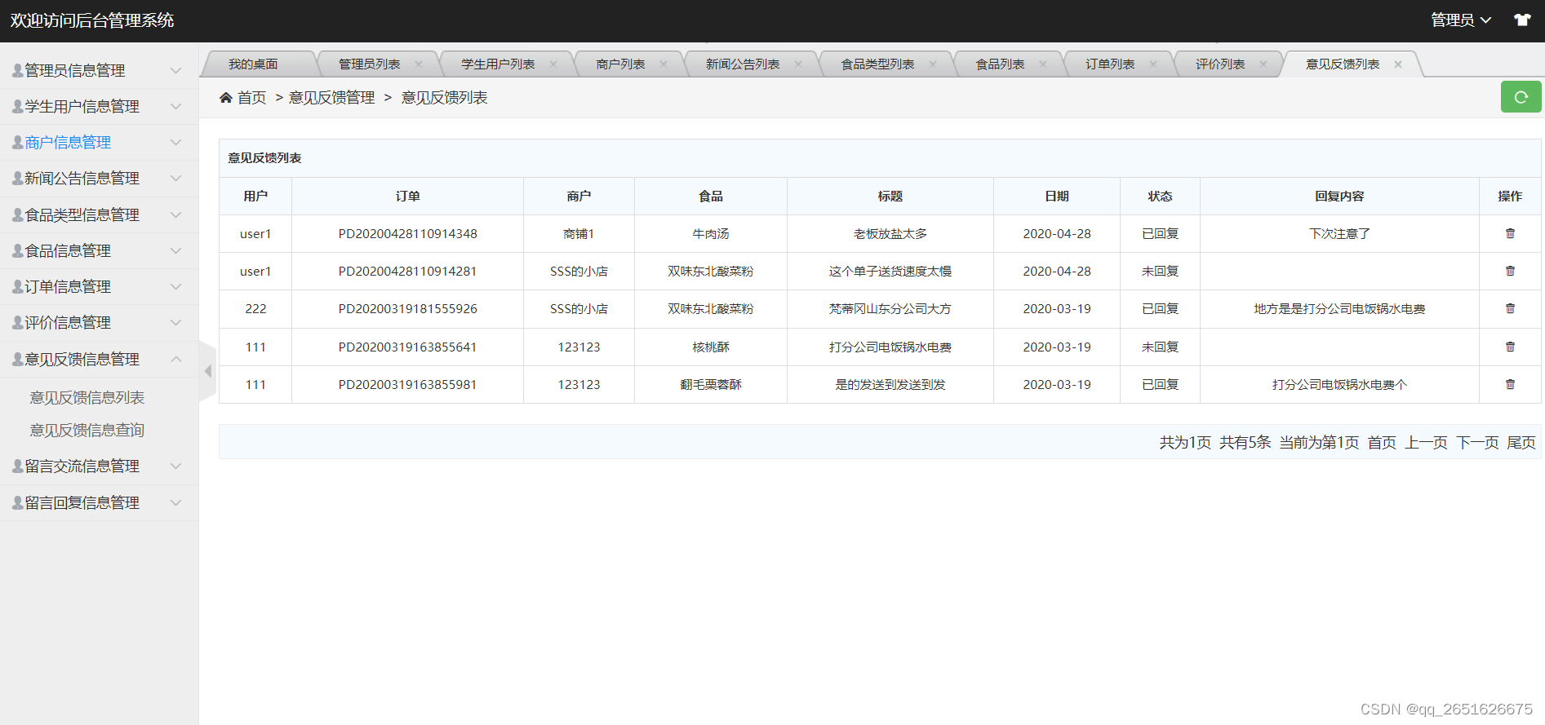Click the 状态 column header
This screenshot has width=1545, height=725.
(x=1160, y=197)
